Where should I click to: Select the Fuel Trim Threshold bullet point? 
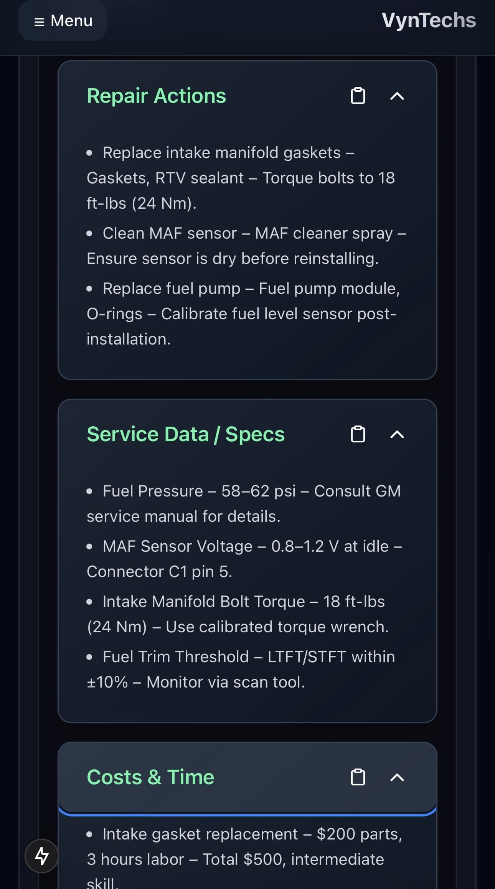pos(241,669)
